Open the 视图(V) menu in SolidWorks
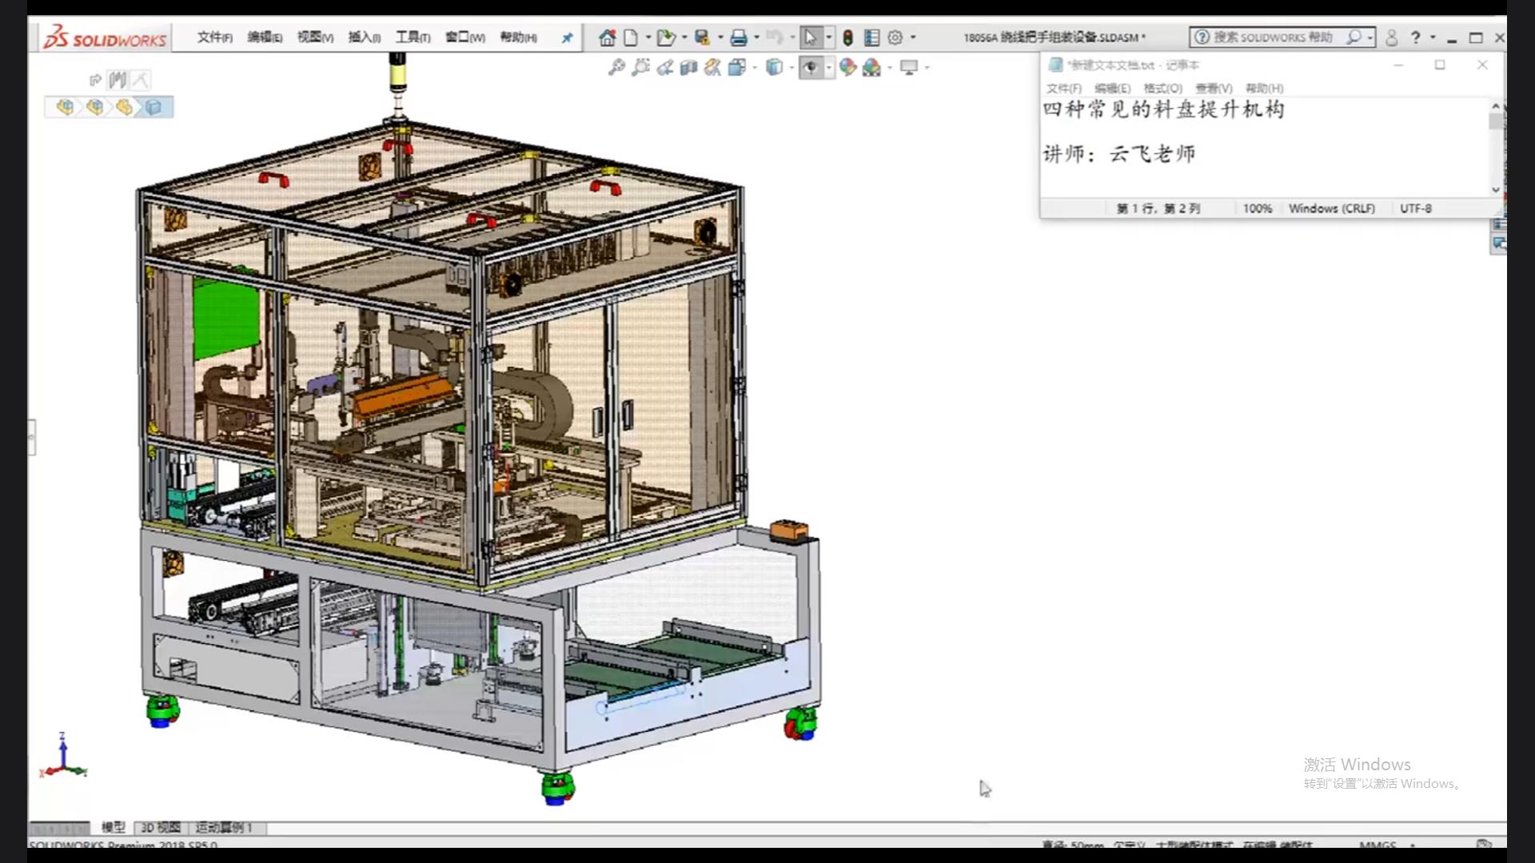Image resolution: width=1535 pixels, height=863 pixels. [315, 38]
